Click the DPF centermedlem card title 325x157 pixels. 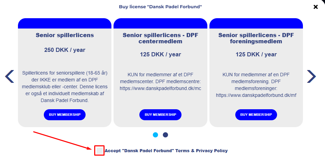pos(160,38)
